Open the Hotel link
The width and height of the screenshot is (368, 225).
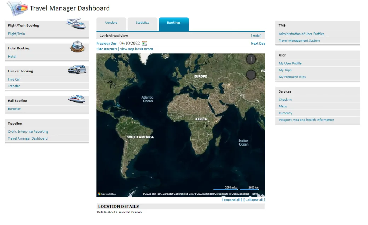click(12, 57)
